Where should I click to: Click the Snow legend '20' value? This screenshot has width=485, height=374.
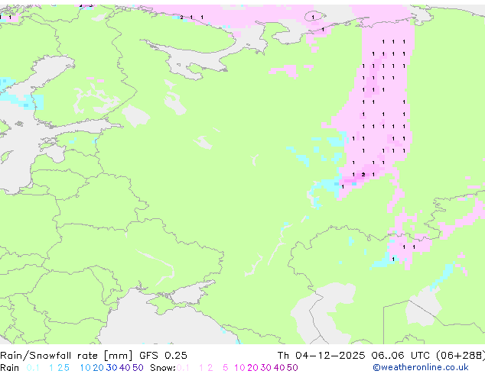tap(252, 368)
